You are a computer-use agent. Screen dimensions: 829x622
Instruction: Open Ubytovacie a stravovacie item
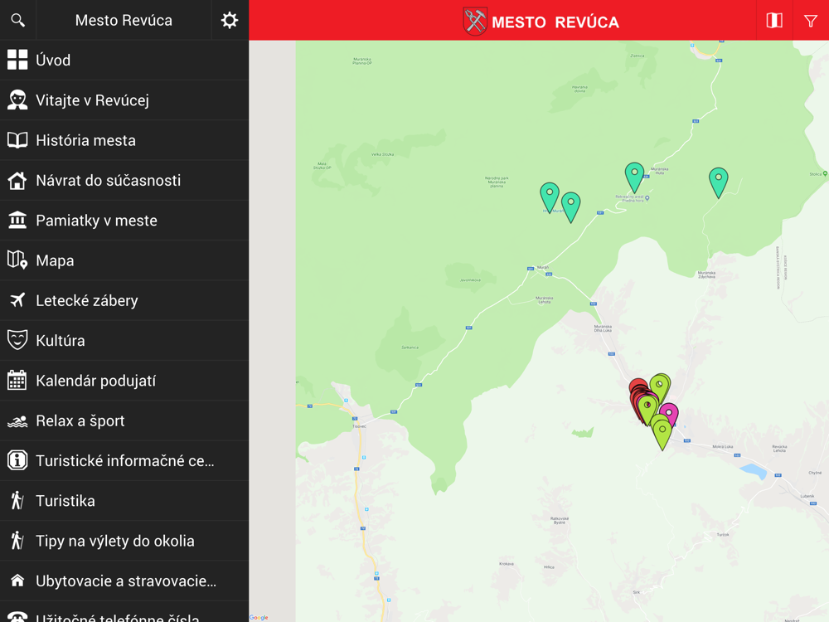click(124, 581)
